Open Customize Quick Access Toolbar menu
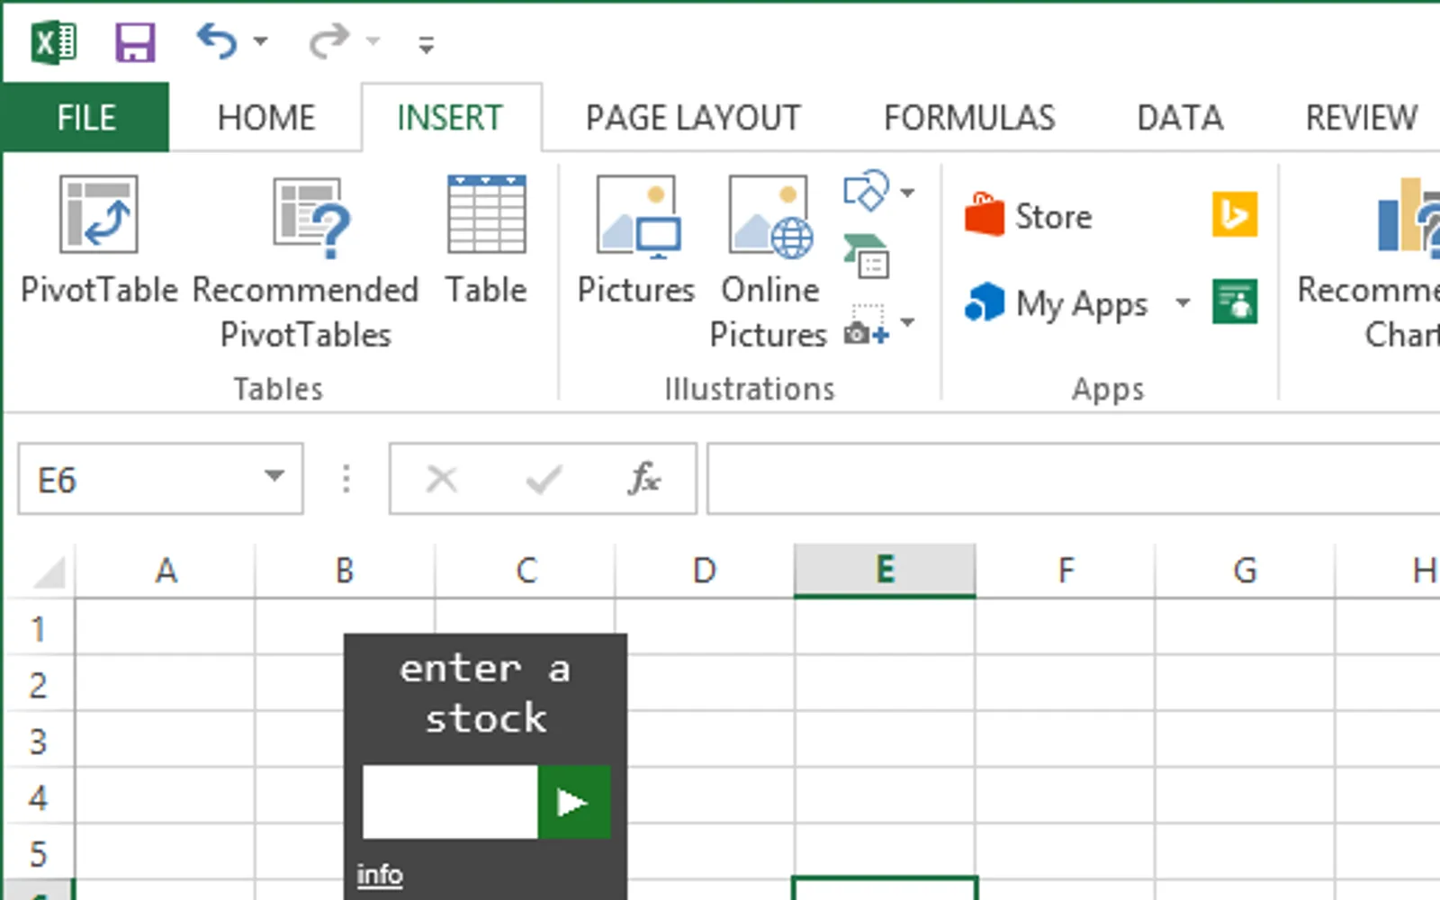This screenshot has width=1440, height=900. click(x=427, y=44)
